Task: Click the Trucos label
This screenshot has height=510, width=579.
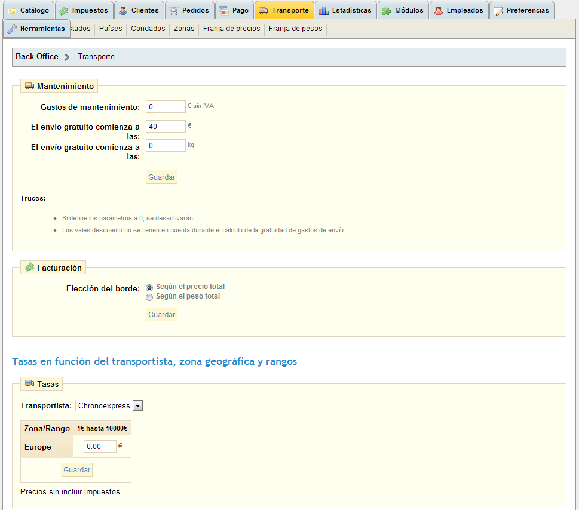Action: pos(33,198)
